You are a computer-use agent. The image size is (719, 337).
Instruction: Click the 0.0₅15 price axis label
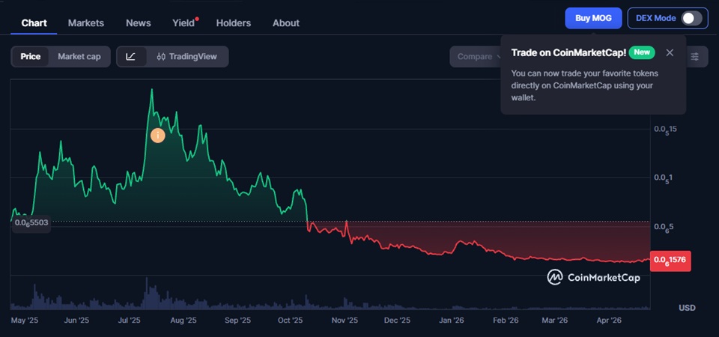(x=665, y=130)
